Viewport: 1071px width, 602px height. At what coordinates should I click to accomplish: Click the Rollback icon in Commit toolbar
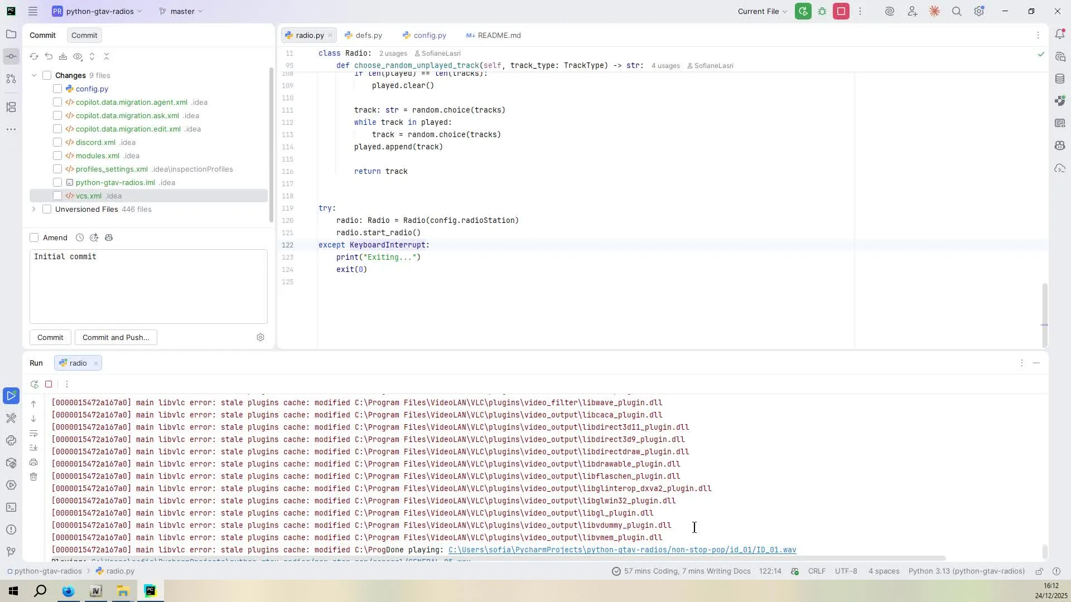49,56
